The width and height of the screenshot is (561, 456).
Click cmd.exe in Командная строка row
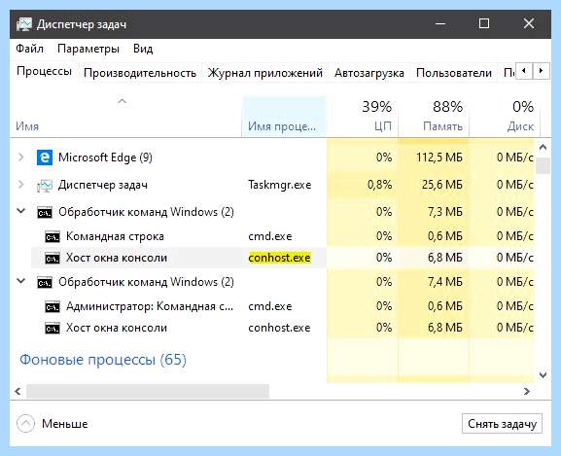pyautogui.click(x=270, y=236)
